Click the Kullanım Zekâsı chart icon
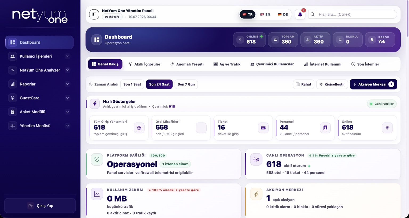 (97, 194)
